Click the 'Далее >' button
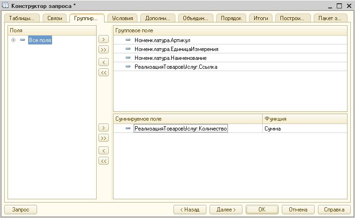The height and width of the screenshot is (218, 355). pos(226,210)
